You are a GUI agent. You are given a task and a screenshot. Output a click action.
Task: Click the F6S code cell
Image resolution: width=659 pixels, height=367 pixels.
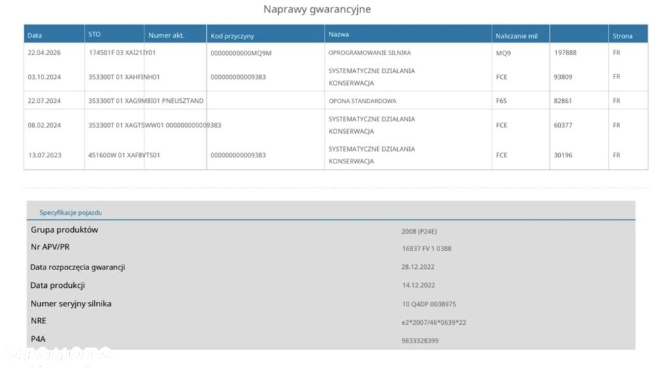[x=501, y=101]
